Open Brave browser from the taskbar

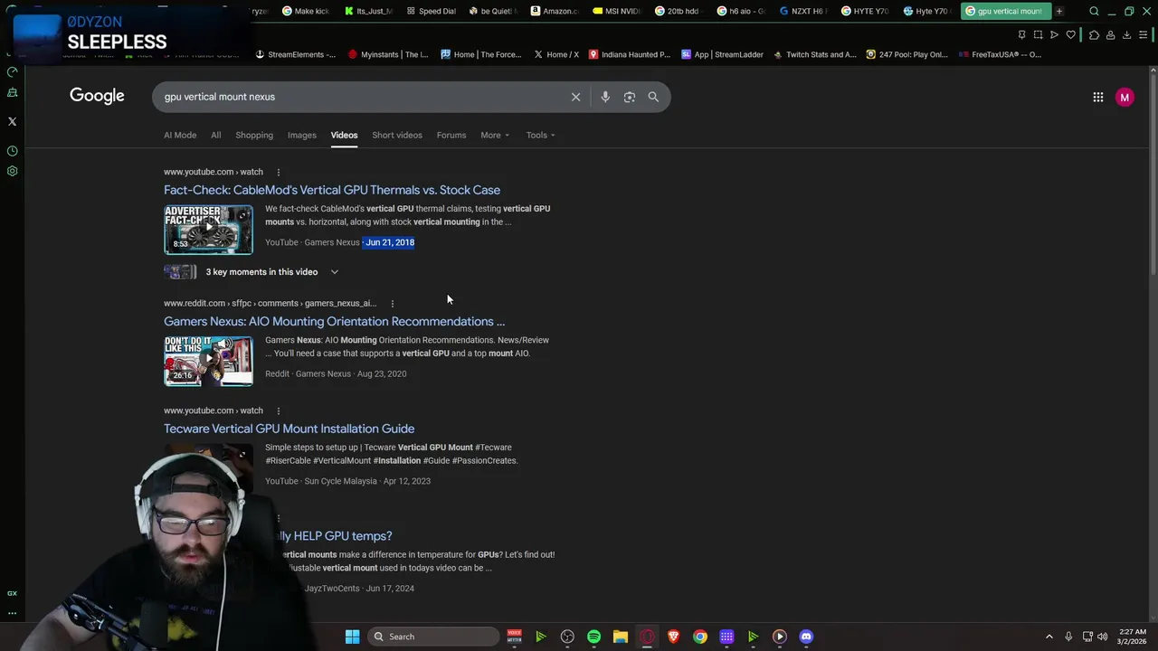673,637
